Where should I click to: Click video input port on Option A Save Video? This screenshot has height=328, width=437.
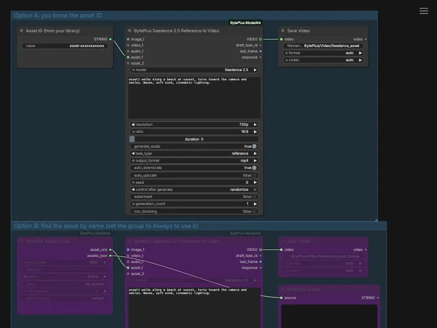click(281, 39)
